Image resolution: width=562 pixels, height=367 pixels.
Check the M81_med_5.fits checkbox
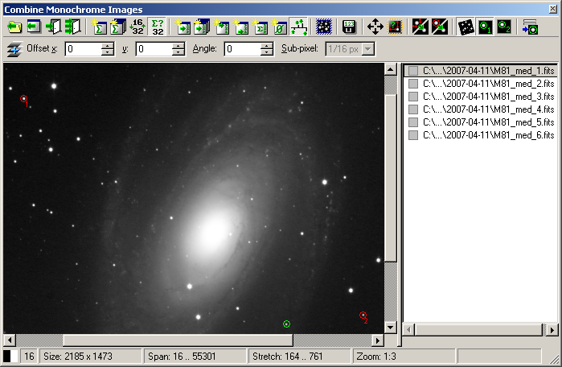pos(413,122)
